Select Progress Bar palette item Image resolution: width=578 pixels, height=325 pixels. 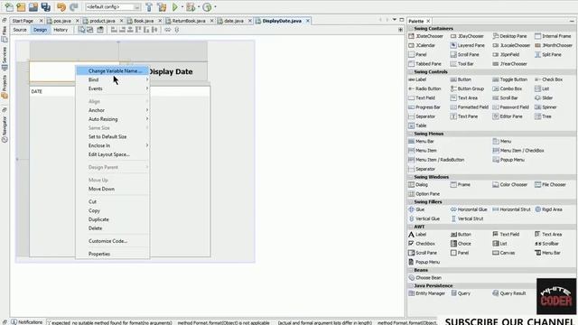pos(424,107)
